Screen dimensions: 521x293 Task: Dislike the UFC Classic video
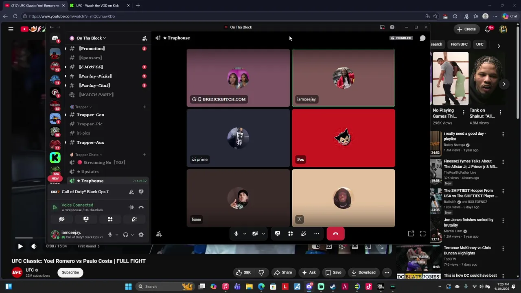[262, 273]
